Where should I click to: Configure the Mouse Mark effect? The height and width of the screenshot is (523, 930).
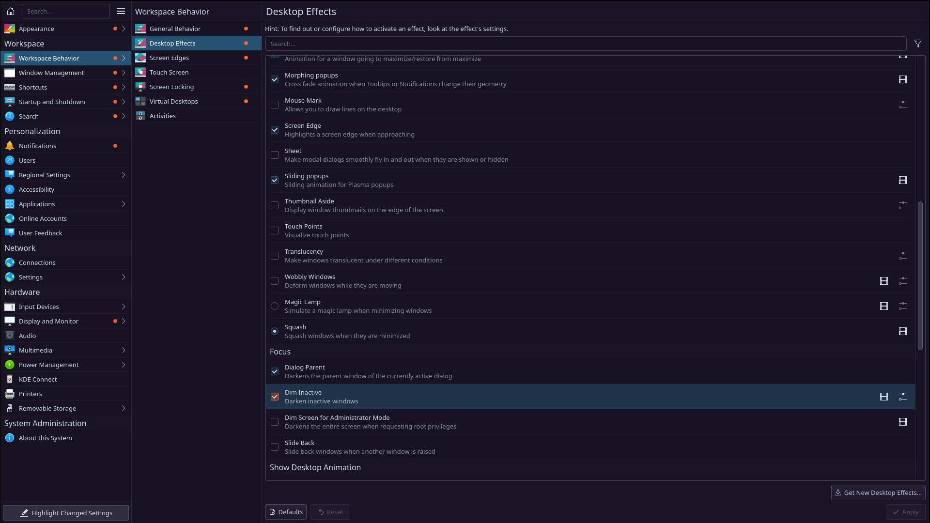[902, 105]
